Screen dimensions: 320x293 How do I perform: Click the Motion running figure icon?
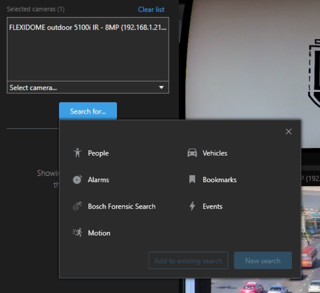point(77,233)
